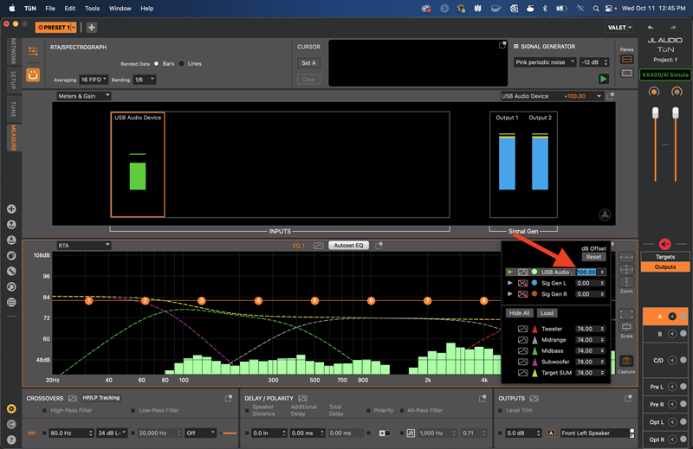Viewport: 693px width, 449px height.
Task: Toggle the Polarity switch
Action: (385, 433)
